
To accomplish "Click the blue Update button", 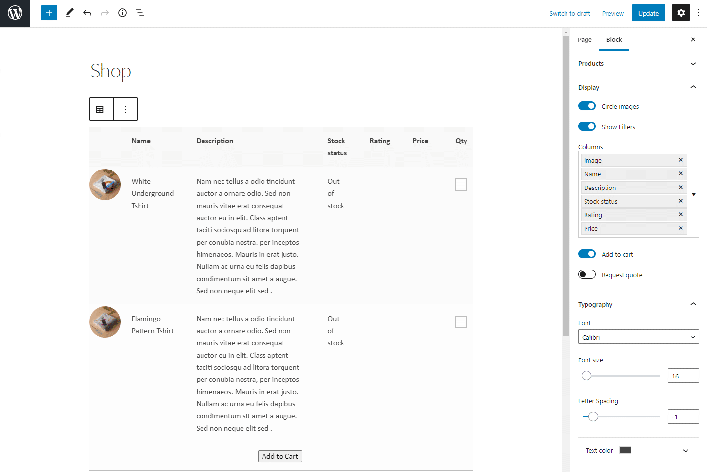I will [x=648, y=13].
